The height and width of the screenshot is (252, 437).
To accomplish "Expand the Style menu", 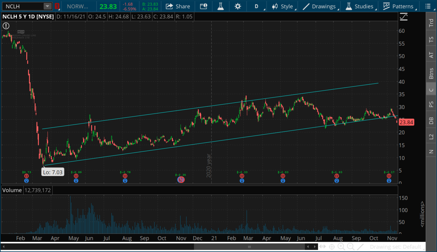I will click(x=283, y=6).
